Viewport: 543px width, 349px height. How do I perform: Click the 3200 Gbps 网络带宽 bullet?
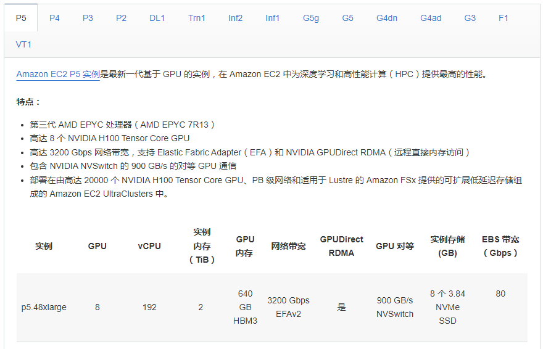(x=249, y=152)
